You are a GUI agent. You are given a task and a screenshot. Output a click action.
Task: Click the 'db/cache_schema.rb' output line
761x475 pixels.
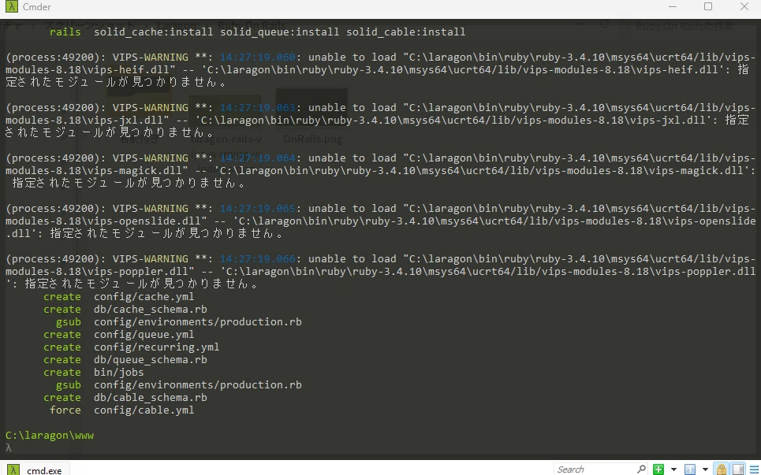click(x=151, y=310)
